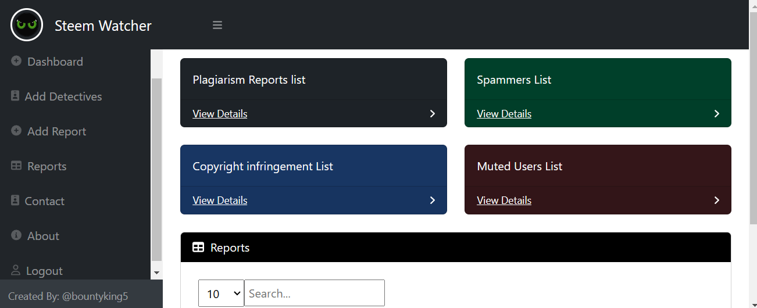Click the chevron on Spammers List card

(716, 114)
